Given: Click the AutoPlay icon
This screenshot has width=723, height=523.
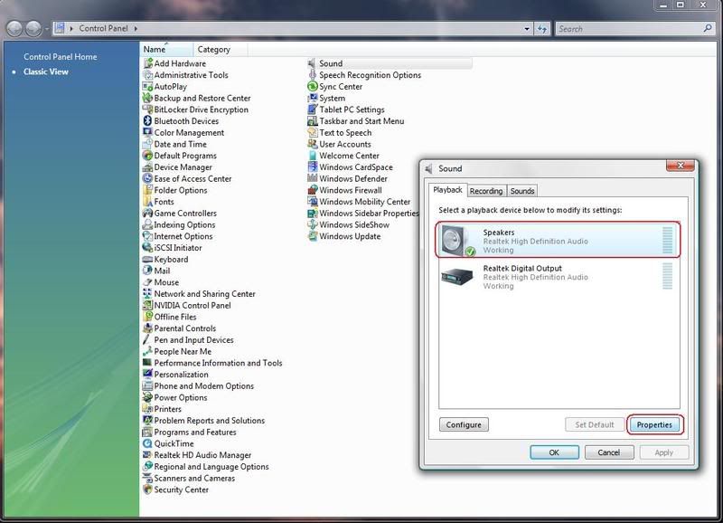Looking at the screenshot, I should click(147, 86).
